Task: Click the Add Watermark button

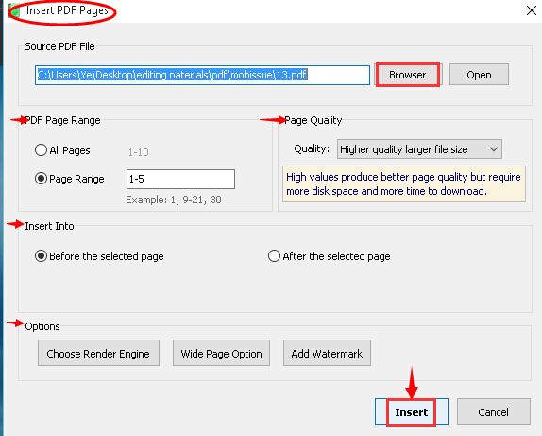Action: click(x=327, y=353)
